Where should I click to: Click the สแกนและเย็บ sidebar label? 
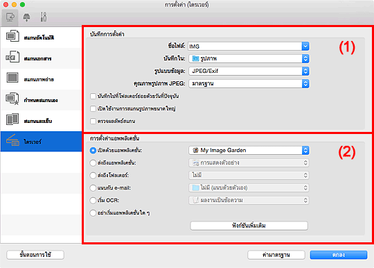(x=38, y=121)
